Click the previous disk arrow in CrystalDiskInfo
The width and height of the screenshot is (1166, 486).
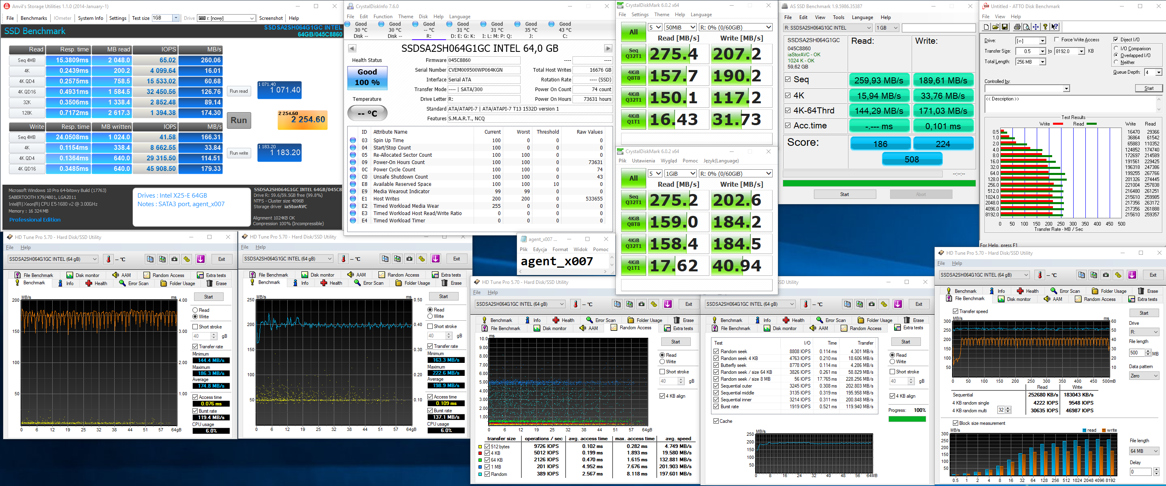point(352,49)
